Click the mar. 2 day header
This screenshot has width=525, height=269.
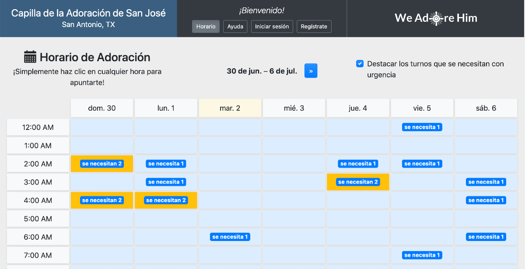tap(230, 108)
